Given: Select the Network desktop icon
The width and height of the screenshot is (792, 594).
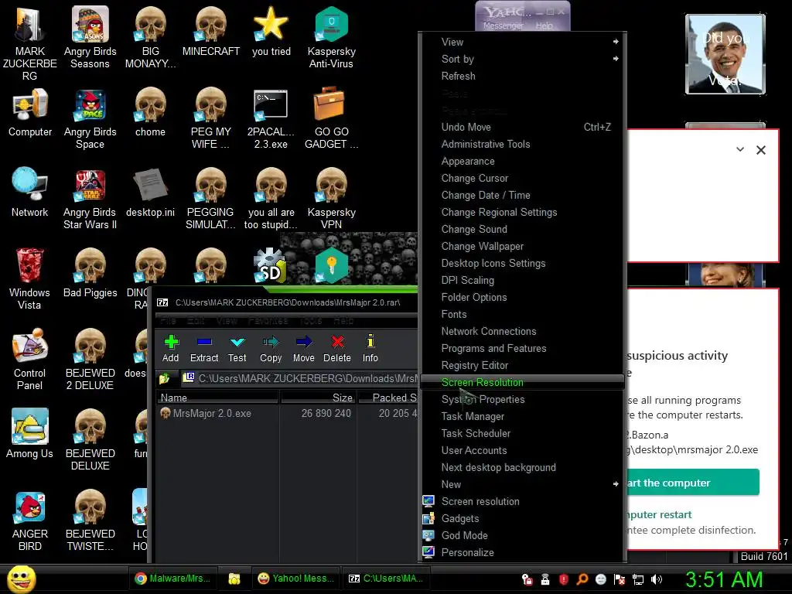Looking at the screenshot, I should point(30,193).
